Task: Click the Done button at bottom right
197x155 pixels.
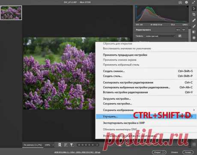Action: (188, 152)
